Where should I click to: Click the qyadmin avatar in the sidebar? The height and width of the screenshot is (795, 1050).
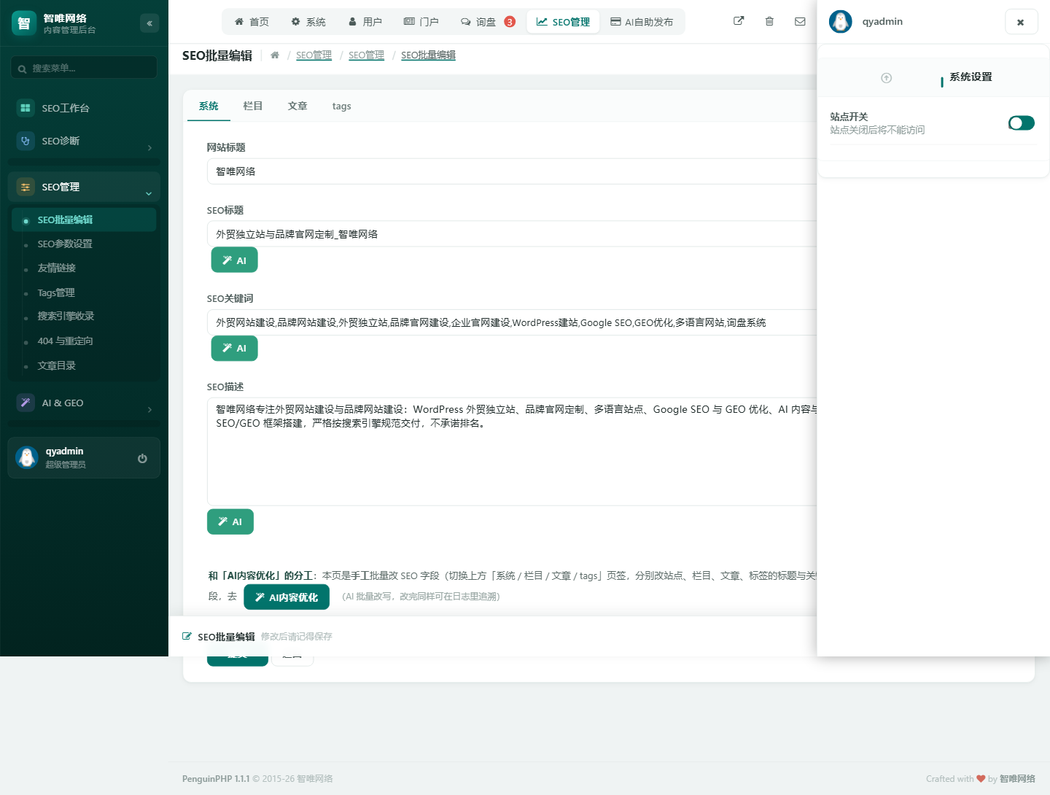tap(27, 457)
